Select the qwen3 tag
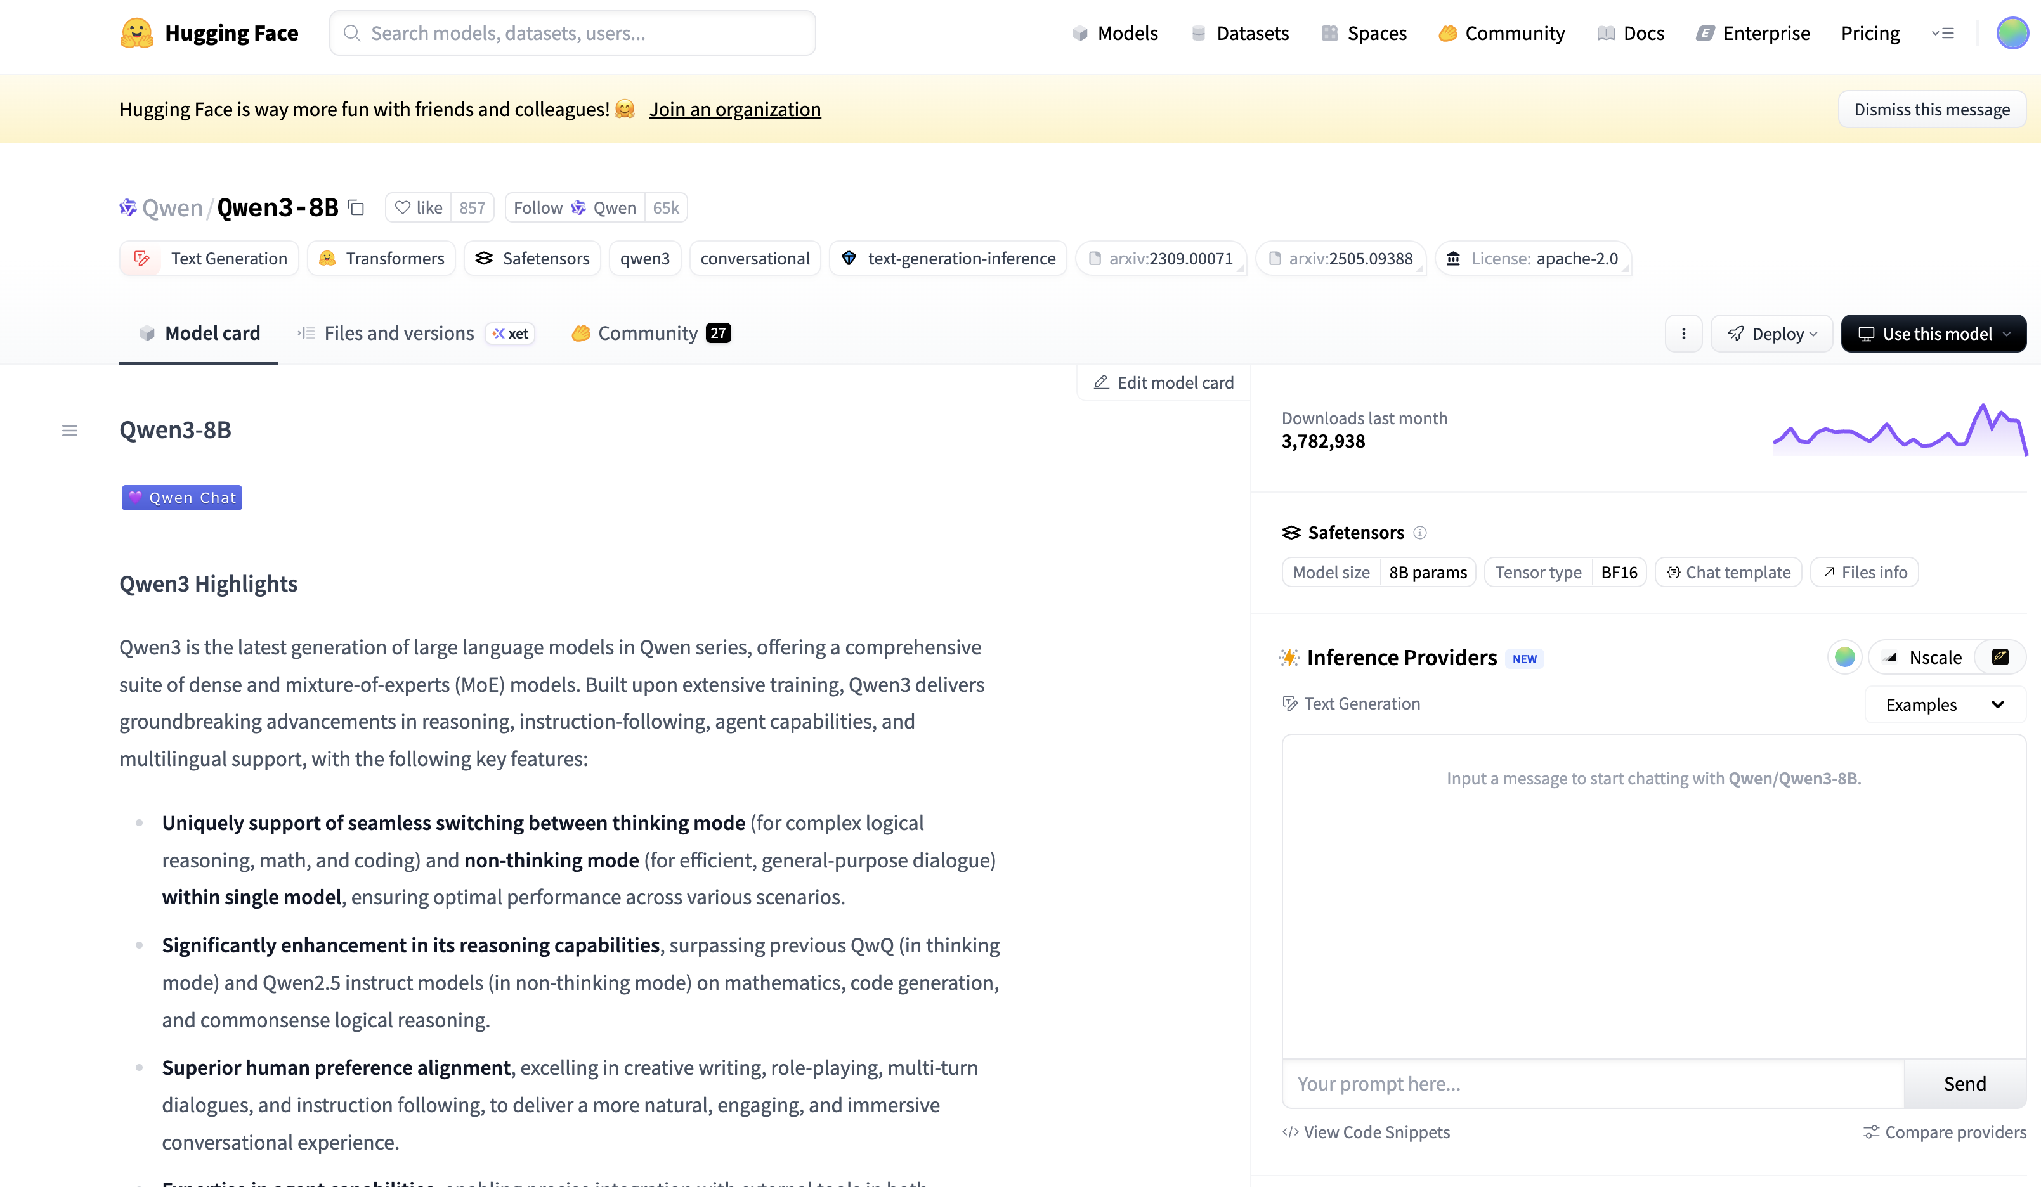This screenshot has width=2041, height=1187. (x=644, y=258)
